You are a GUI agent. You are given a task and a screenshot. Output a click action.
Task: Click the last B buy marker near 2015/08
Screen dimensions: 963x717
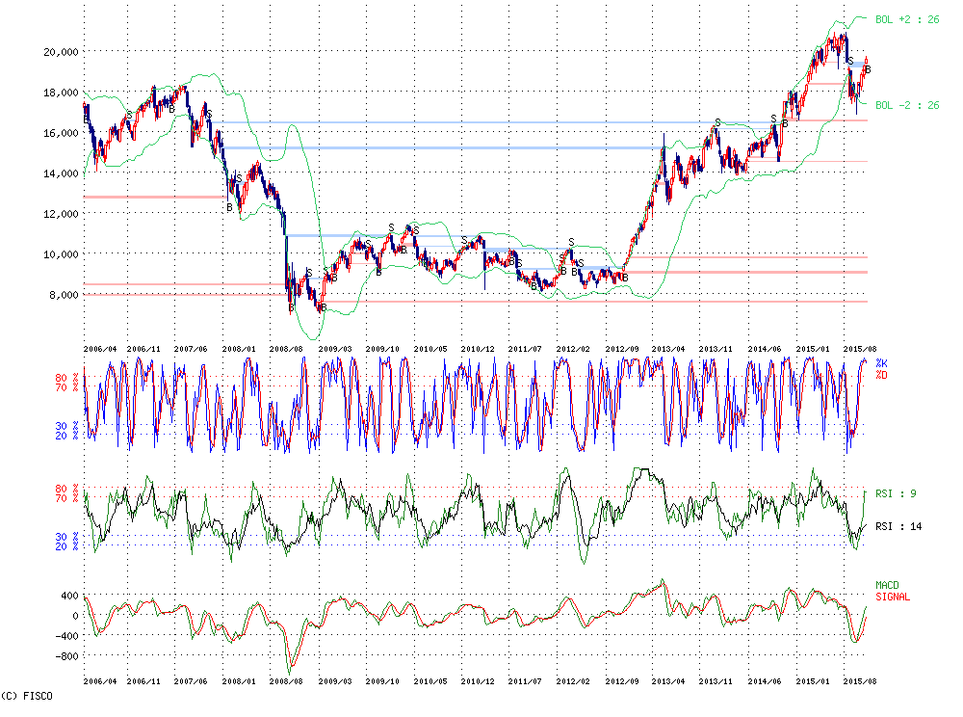coord(867,69)
